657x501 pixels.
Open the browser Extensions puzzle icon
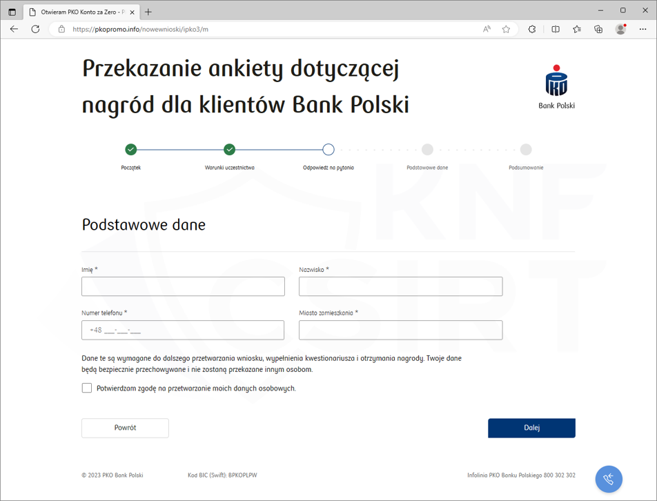point(532,29)
